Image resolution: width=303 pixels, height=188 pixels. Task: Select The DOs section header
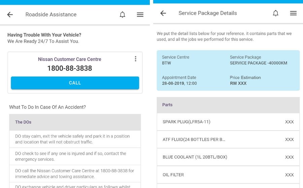pos(75,122)
